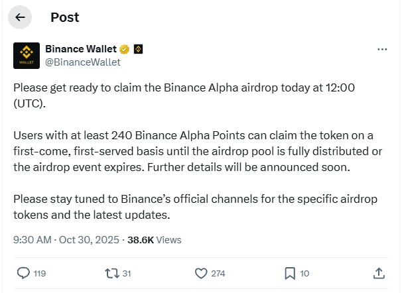Click the 119 replies count
The image size is (404, 293).
[x=39, y=273]
